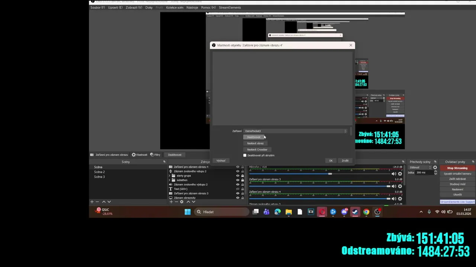Open StreamElements Live Support link
Image resolution: width=476 pixels, height=267 pixels.
coord(457,202)
